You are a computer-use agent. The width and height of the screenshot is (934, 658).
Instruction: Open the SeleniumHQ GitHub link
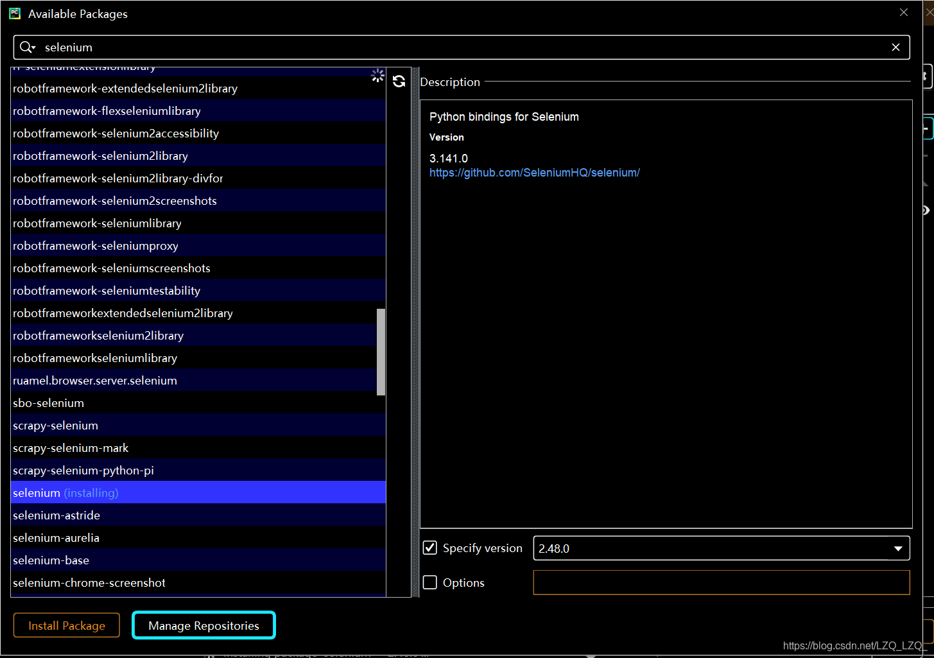(534, 173)
